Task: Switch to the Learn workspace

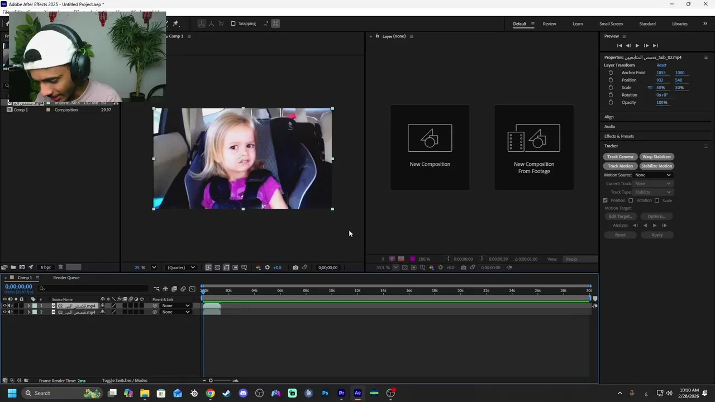Action: [x=578, y=24]
